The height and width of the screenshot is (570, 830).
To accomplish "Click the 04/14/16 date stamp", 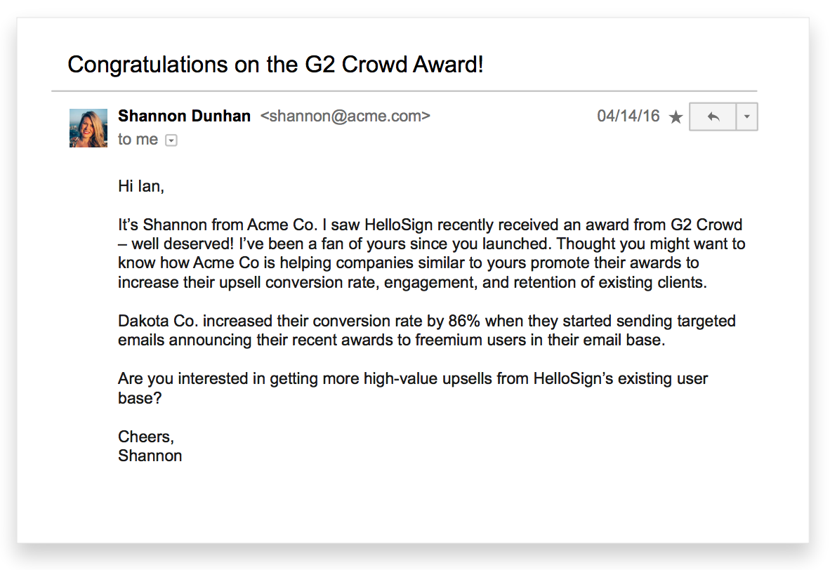I will click(628, 116).
